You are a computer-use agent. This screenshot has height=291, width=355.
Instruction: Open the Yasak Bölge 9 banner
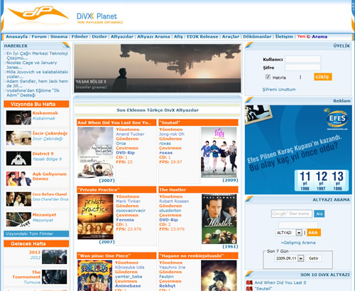coord(158,68)
